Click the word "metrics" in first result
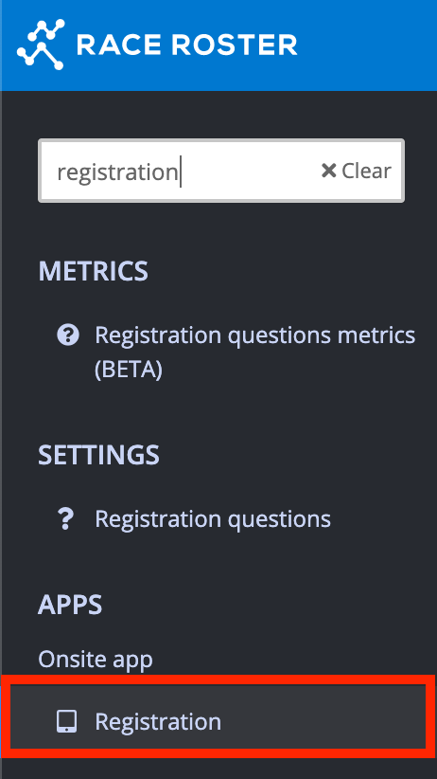437x779 pixels. coord(376,335)
